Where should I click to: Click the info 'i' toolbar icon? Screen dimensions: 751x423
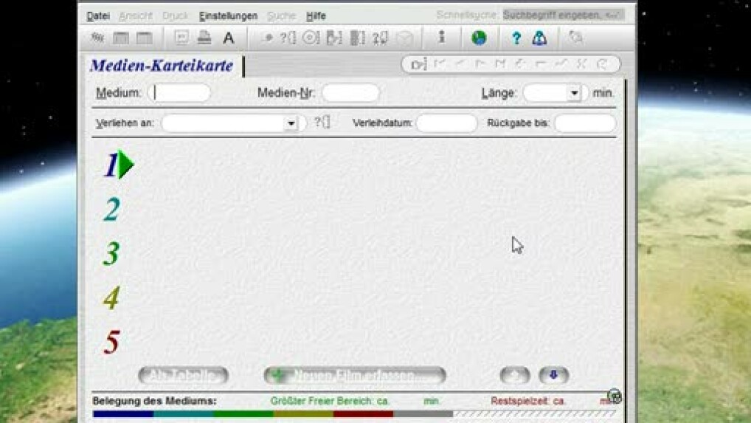pos(442,37)
